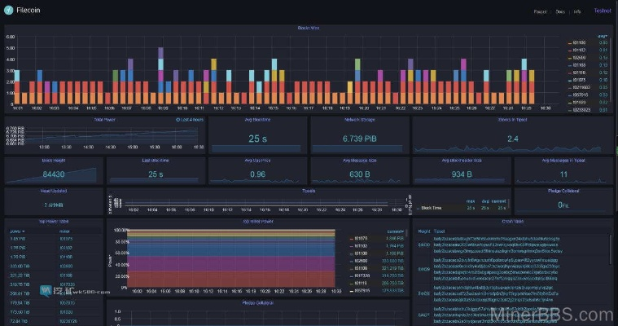Toggle miner 101073 in Top Miner Power legend
Screen dimensions: 618x326
(362, 238)
